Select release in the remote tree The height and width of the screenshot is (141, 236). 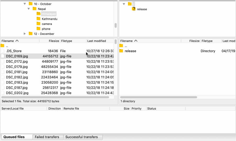tap(142, 9)
